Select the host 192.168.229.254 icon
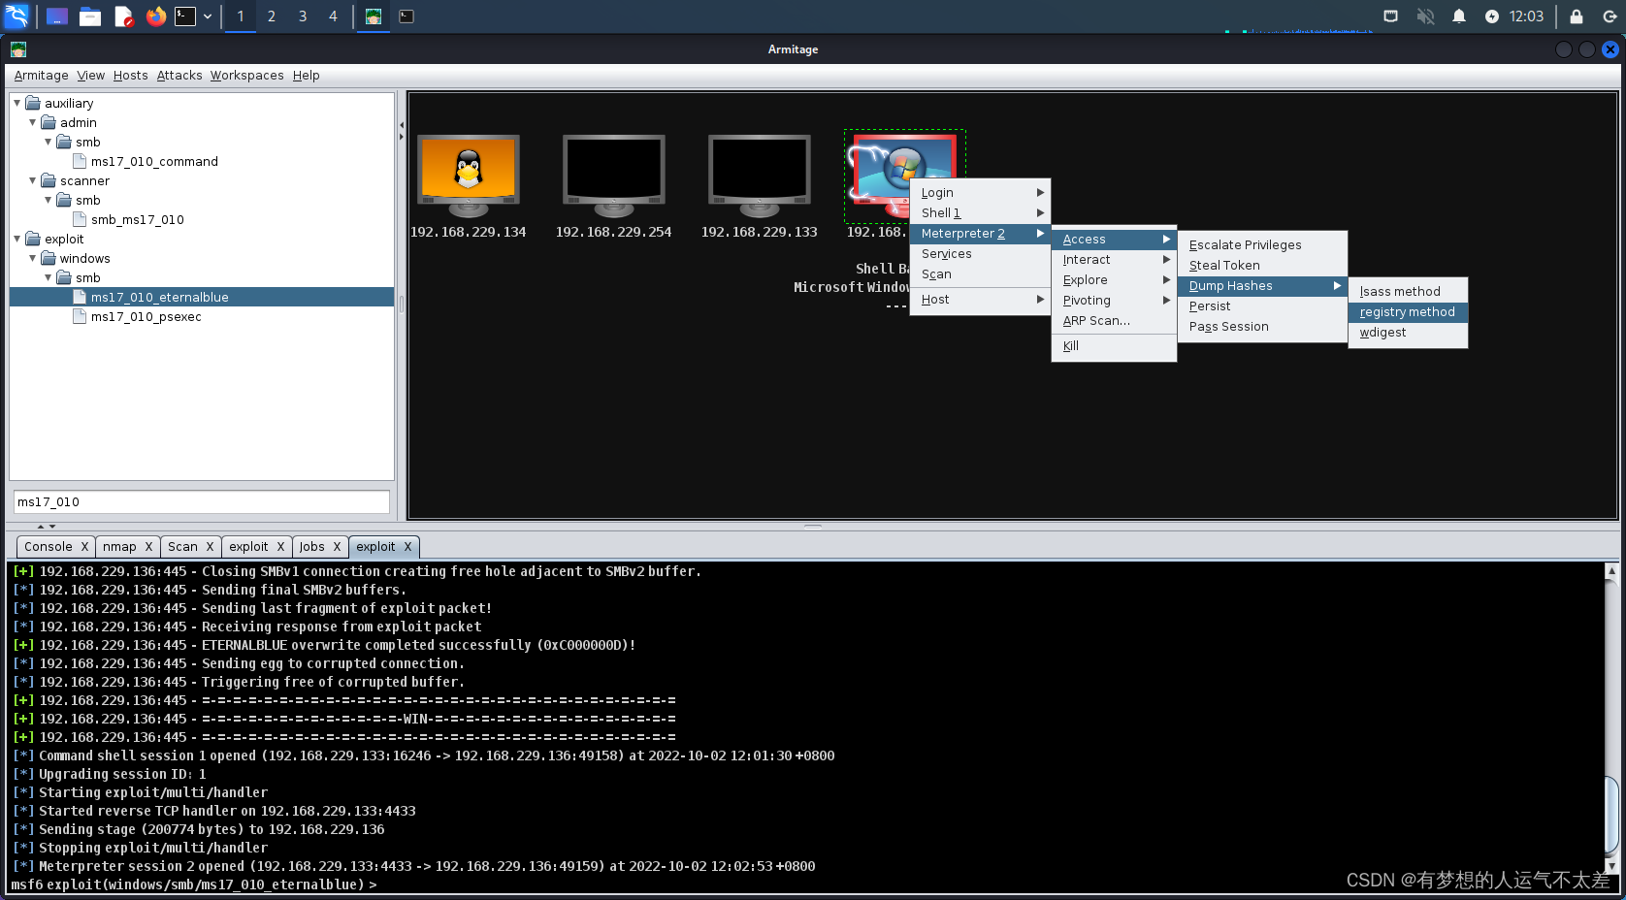 click(614, 177)
